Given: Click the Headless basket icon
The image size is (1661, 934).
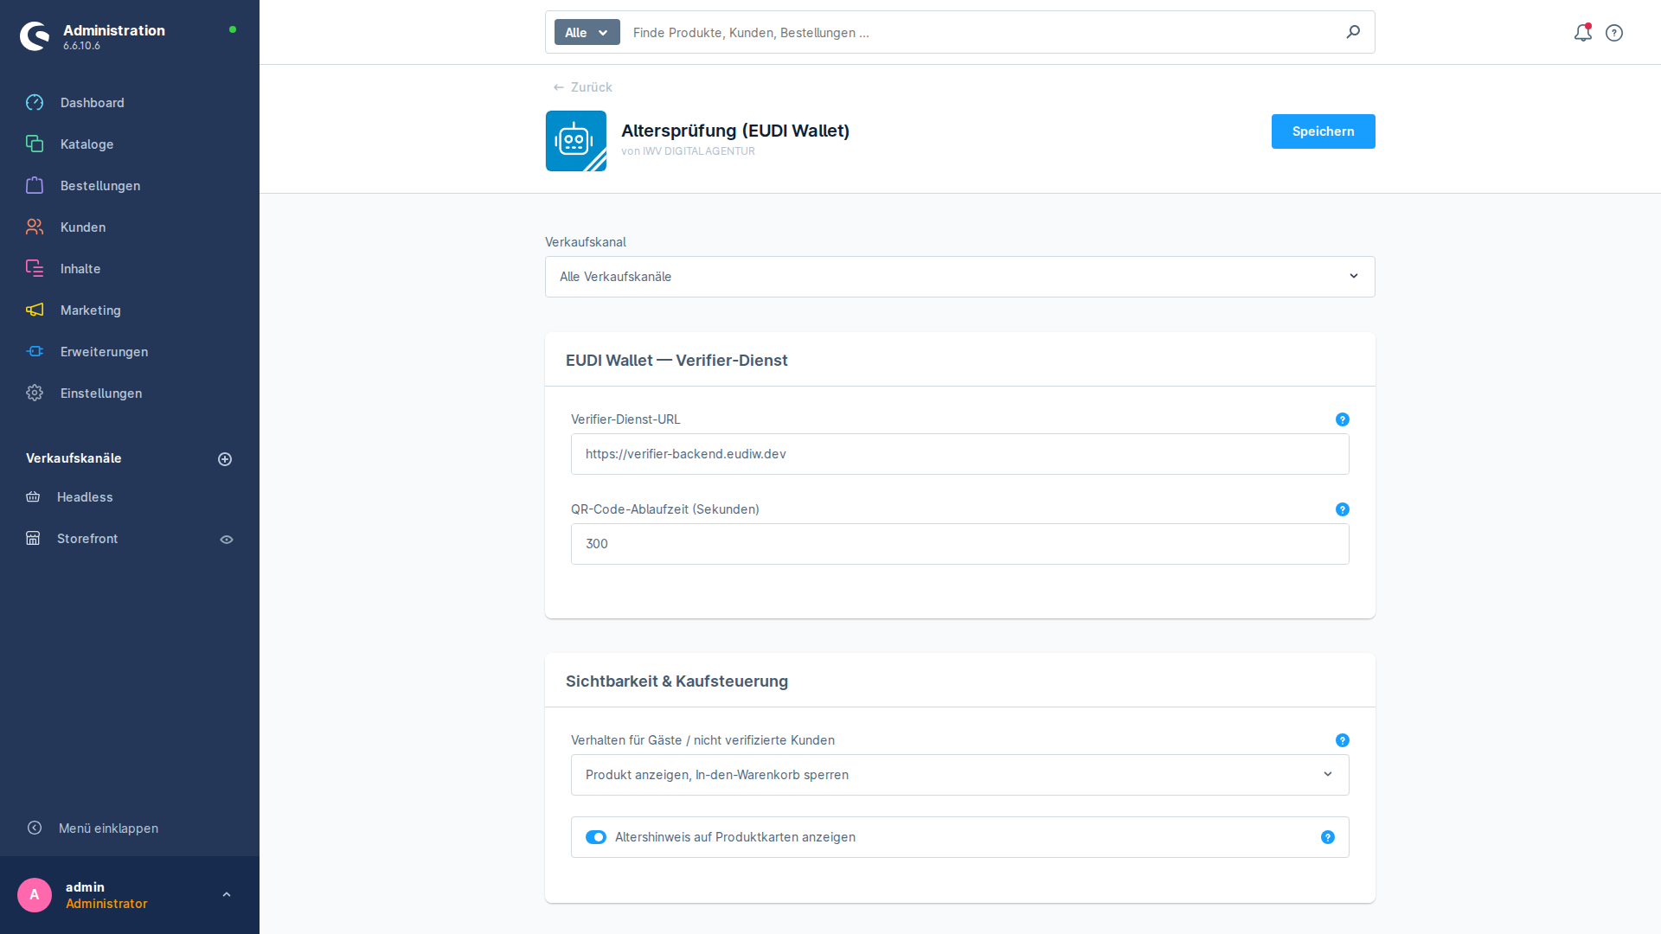Looking at the screenshot, I should click(33, 497).
